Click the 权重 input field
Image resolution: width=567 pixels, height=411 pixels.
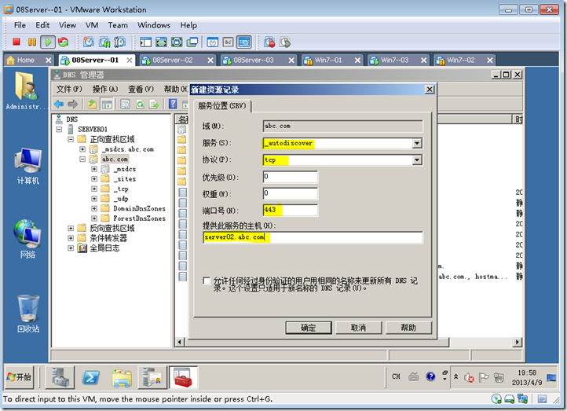click(291, 193)
